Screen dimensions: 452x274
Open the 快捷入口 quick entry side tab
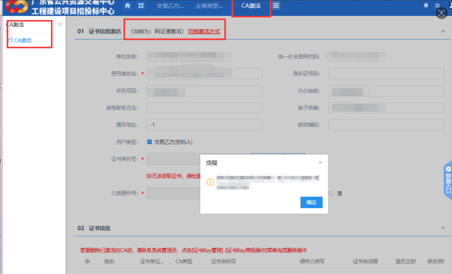(x=448, y=180)
